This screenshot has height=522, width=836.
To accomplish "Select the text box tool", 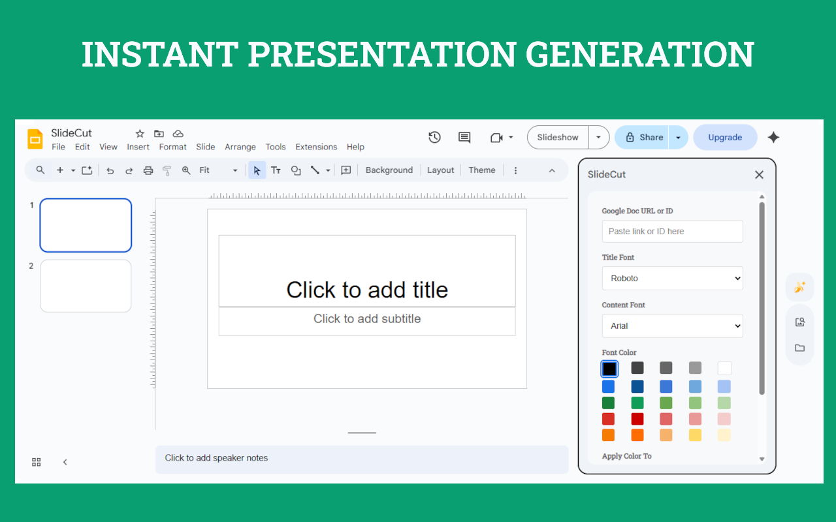I will (x=276, y=170).
